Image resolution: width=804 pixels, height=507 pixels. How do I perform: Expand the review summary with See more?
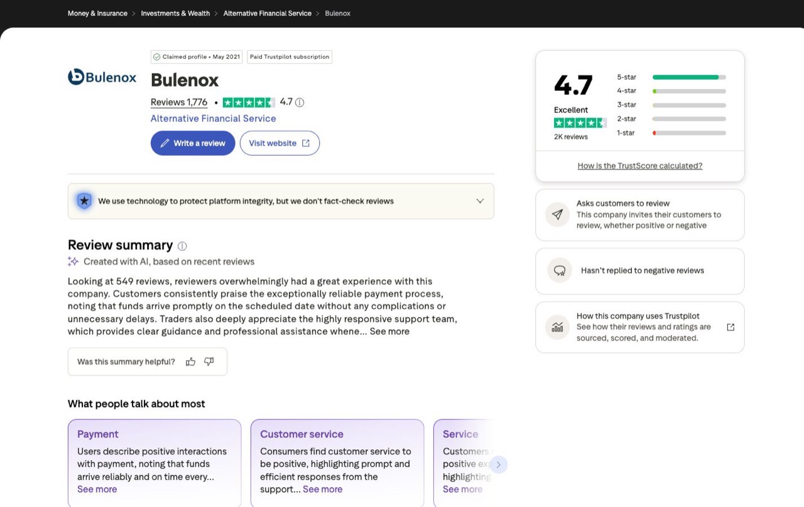pyautogui.click(x=389, y=331)
